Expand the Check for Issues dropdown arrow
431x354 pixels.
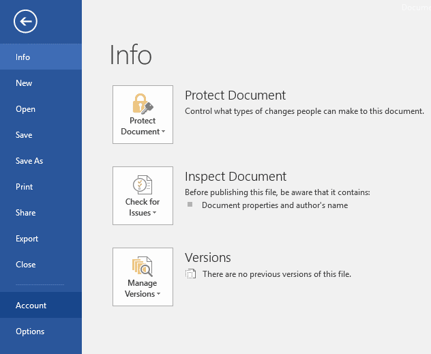[x=155, y=213]
